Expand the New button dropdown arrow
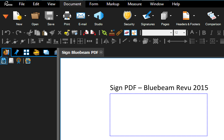 click(x=25, y=16)
